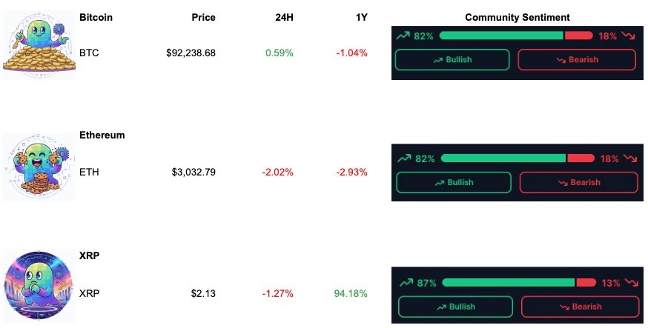Vote Bearish on XRP

[x=580, y=307]
